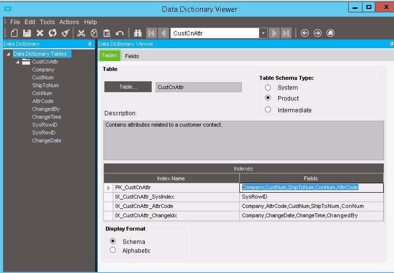This screenshot has width=394, height=273.
Task: Click the Home toolbar icon
Action: point(330,33)
